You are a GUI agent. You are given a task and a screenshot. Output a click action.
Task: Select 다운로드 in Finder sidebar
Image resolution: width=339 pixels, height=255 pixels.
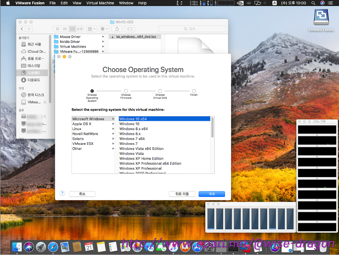click(32, 80)
